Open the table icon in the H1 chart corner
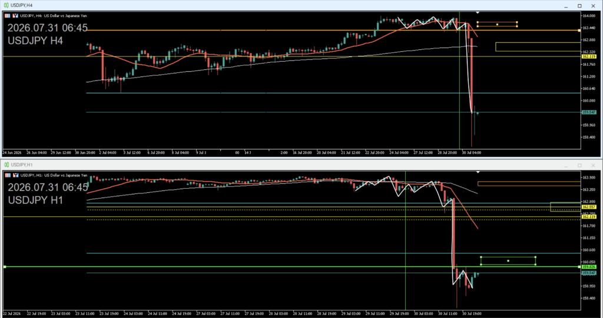Viewport: 603px width, 318px height. tap(7, 175)
